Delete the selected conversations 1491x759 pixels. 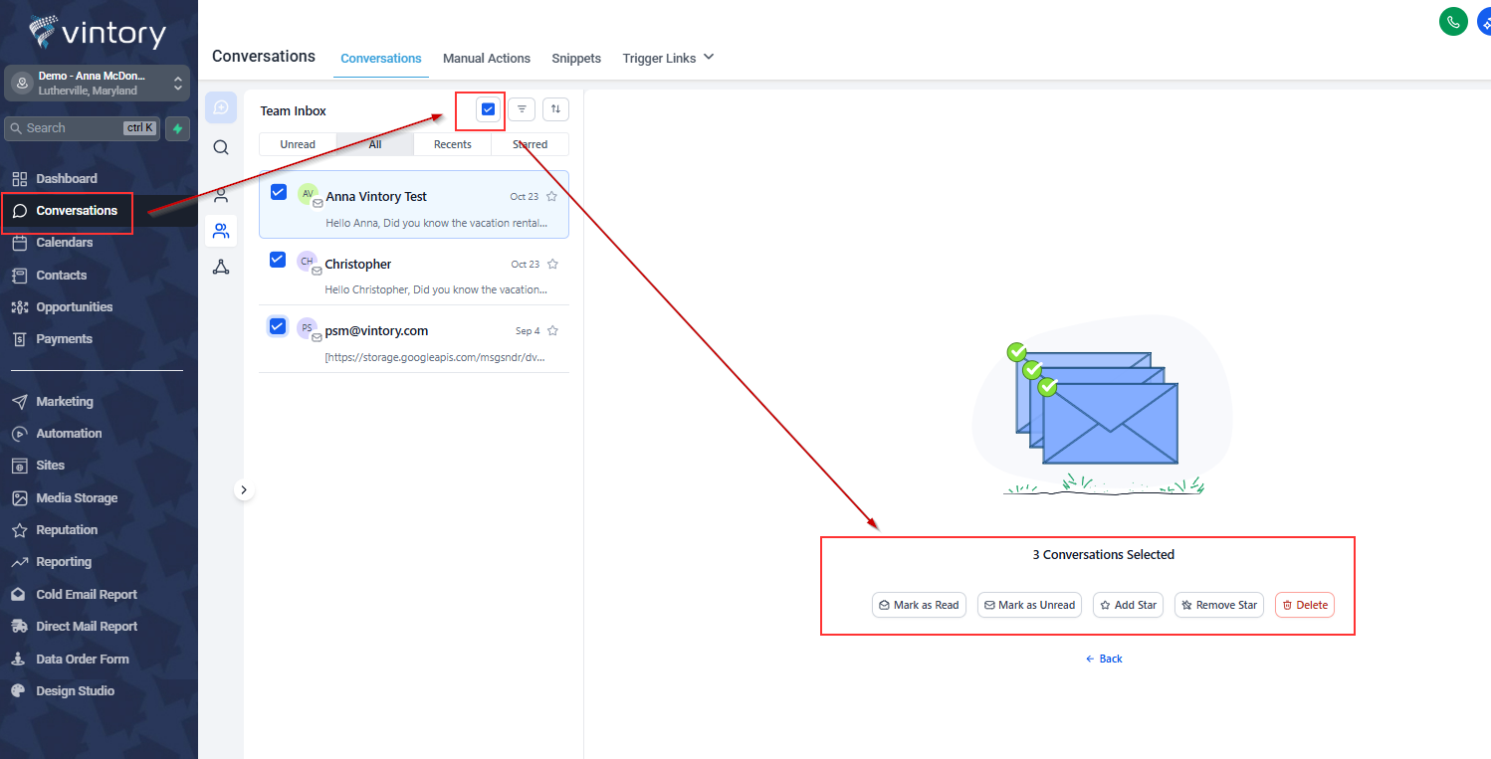(1304, 605)
